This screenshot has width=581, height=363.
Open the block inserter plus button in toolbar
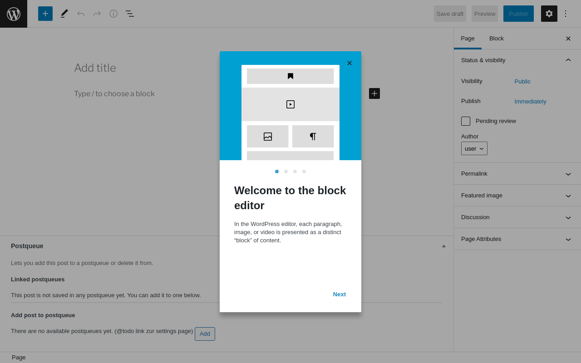click(x=45, y=14)
